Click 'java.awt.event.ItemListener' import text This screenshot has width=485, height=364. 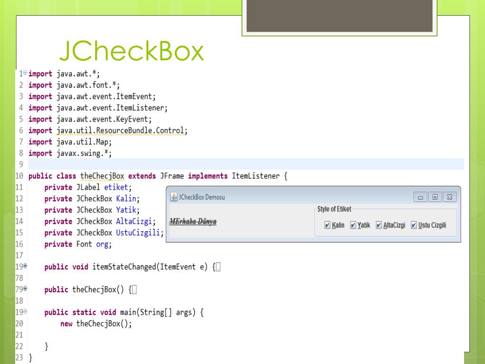[x=110, y=108]
